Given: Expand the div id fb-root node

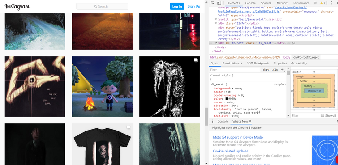Looking at the screenshot, I should (x=216, y=43).
